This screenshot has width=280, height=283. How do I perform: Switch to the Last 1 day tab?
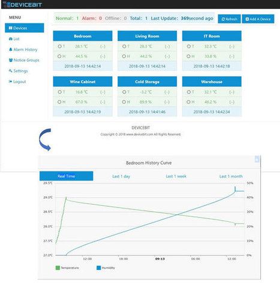tap(121, 176)
